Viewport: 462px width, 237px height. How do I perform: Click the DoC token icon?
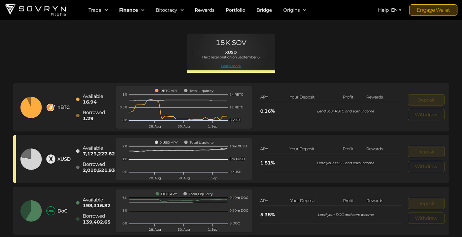click(x=50, y=211)
